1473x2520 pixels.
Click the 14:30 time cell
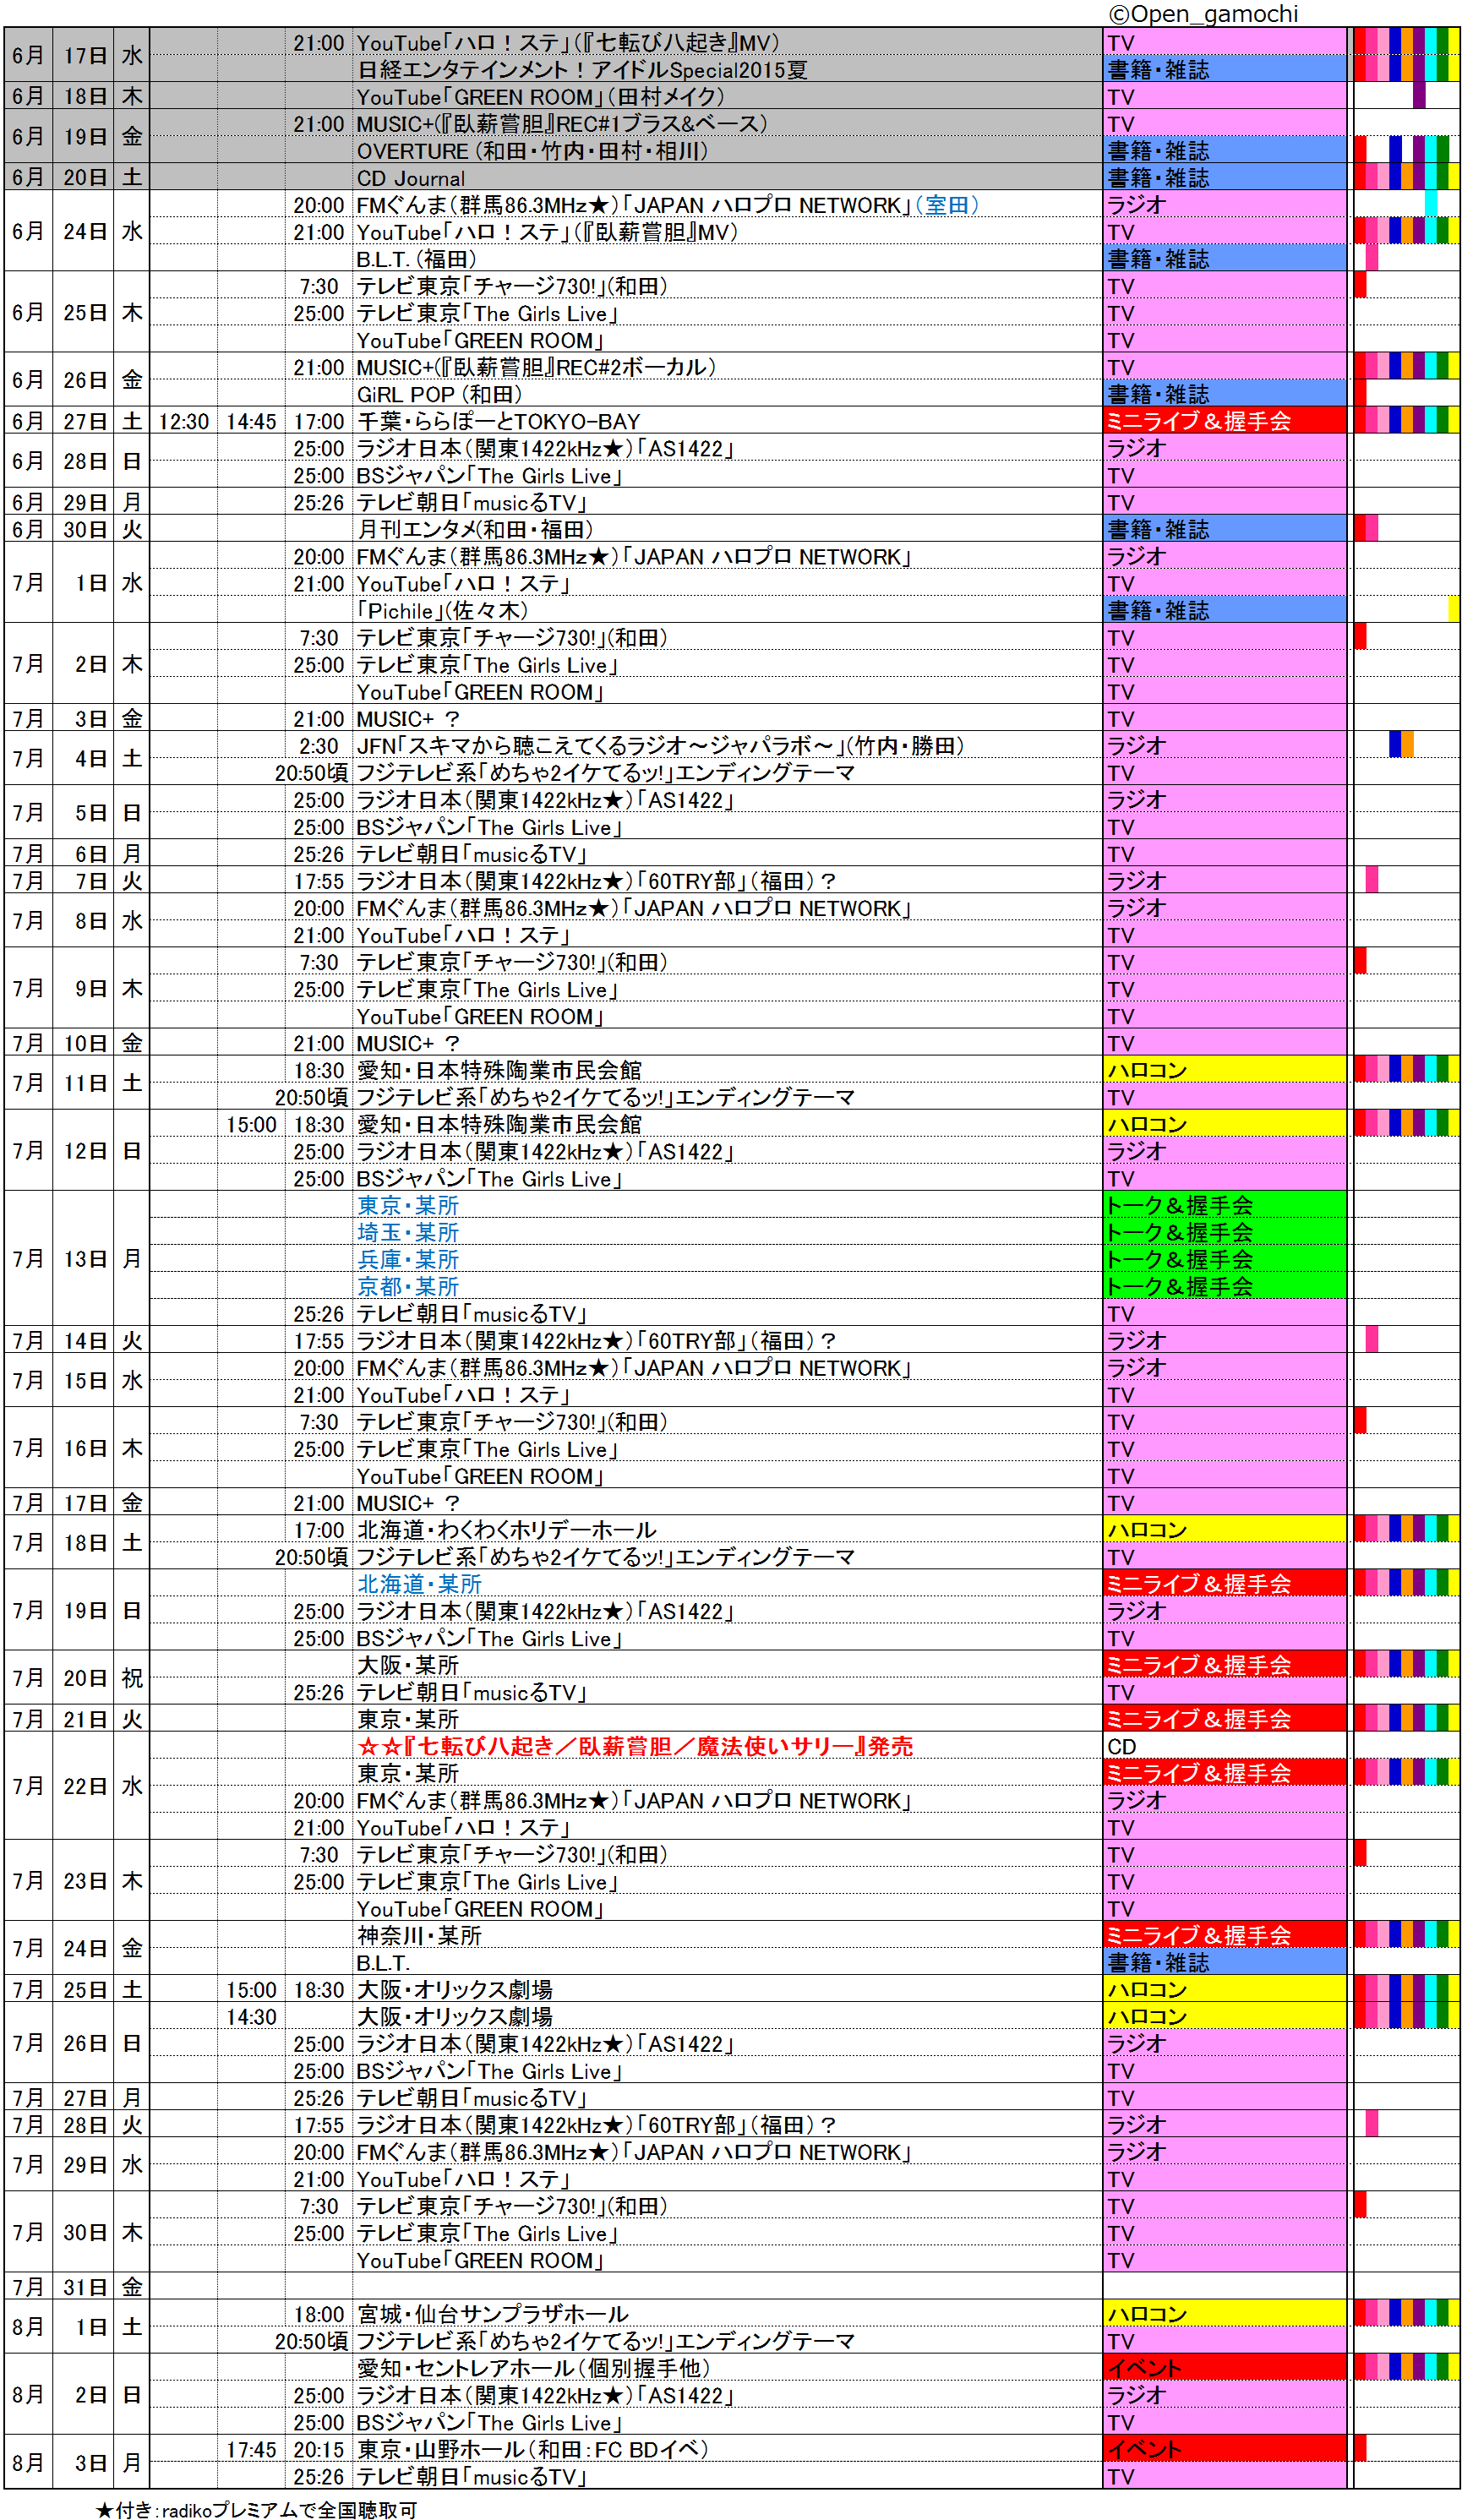[252, 2017]
